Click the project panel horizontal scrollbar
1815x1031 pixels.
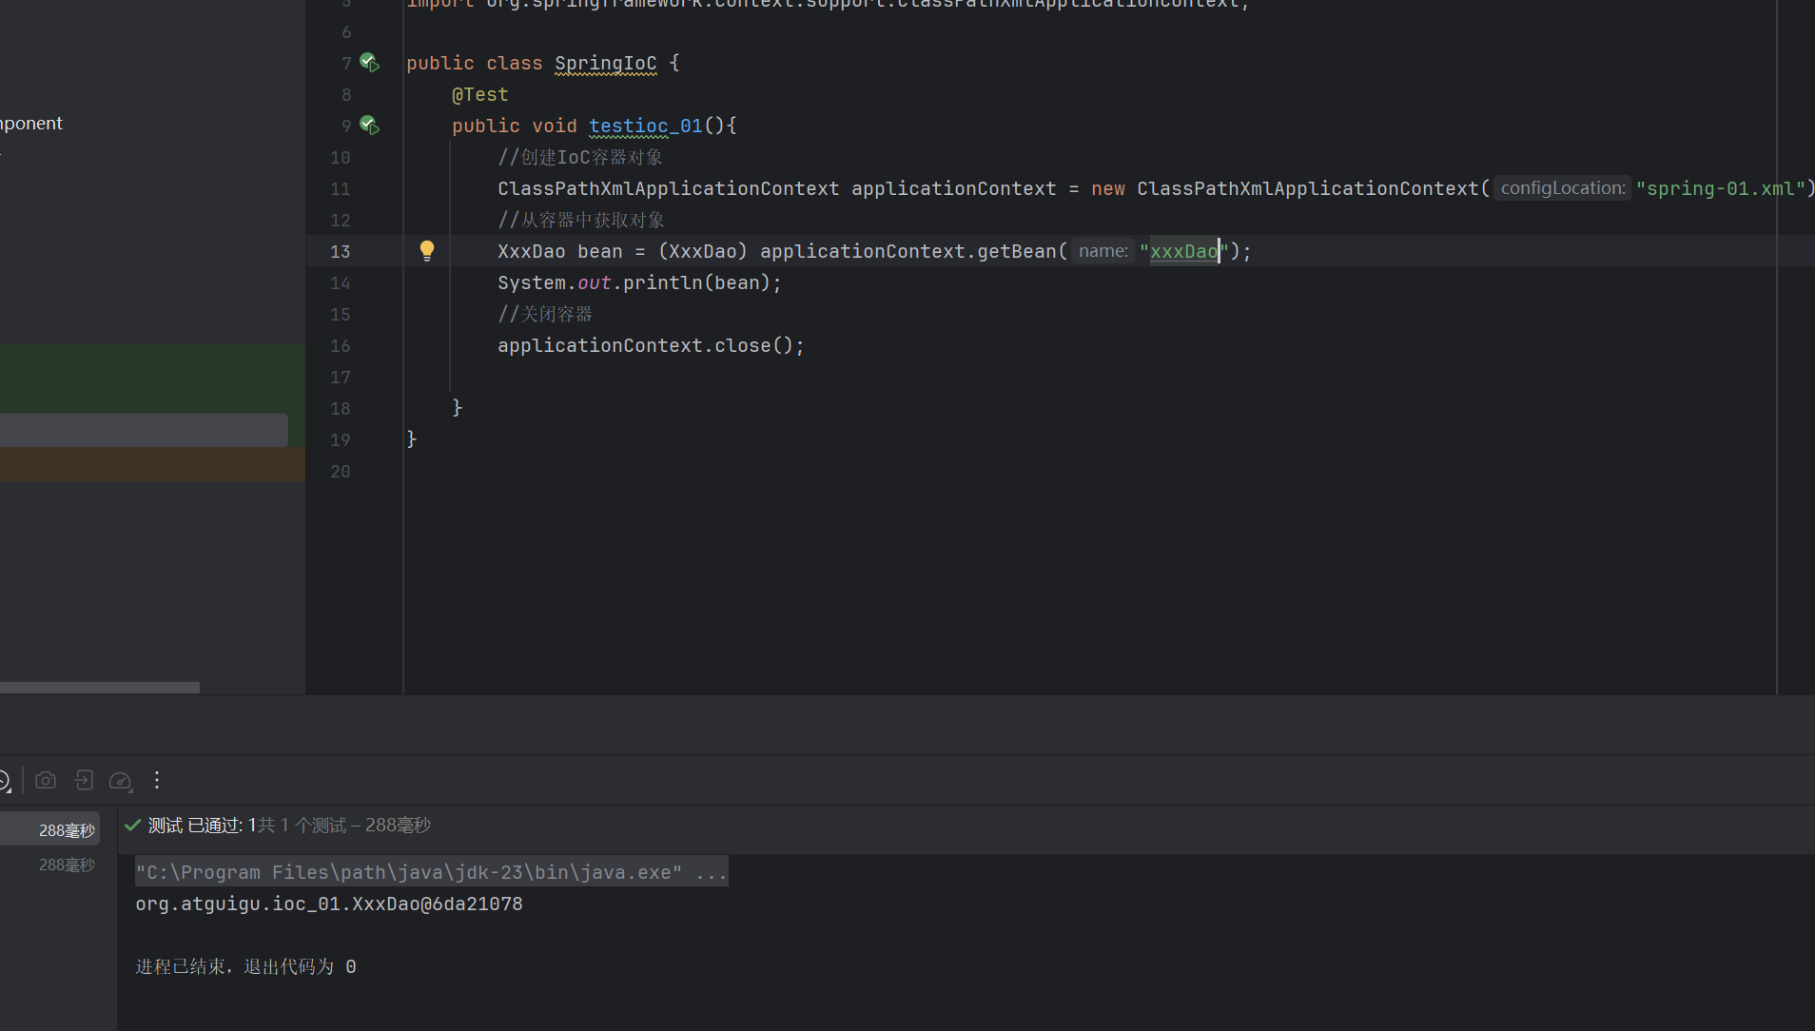click(x=100, y=688)
